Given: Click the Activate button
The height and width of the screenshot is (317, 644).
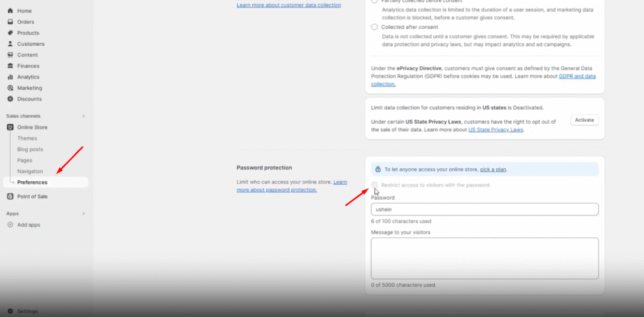Looking at the screenshot, I should coord(584,120).
